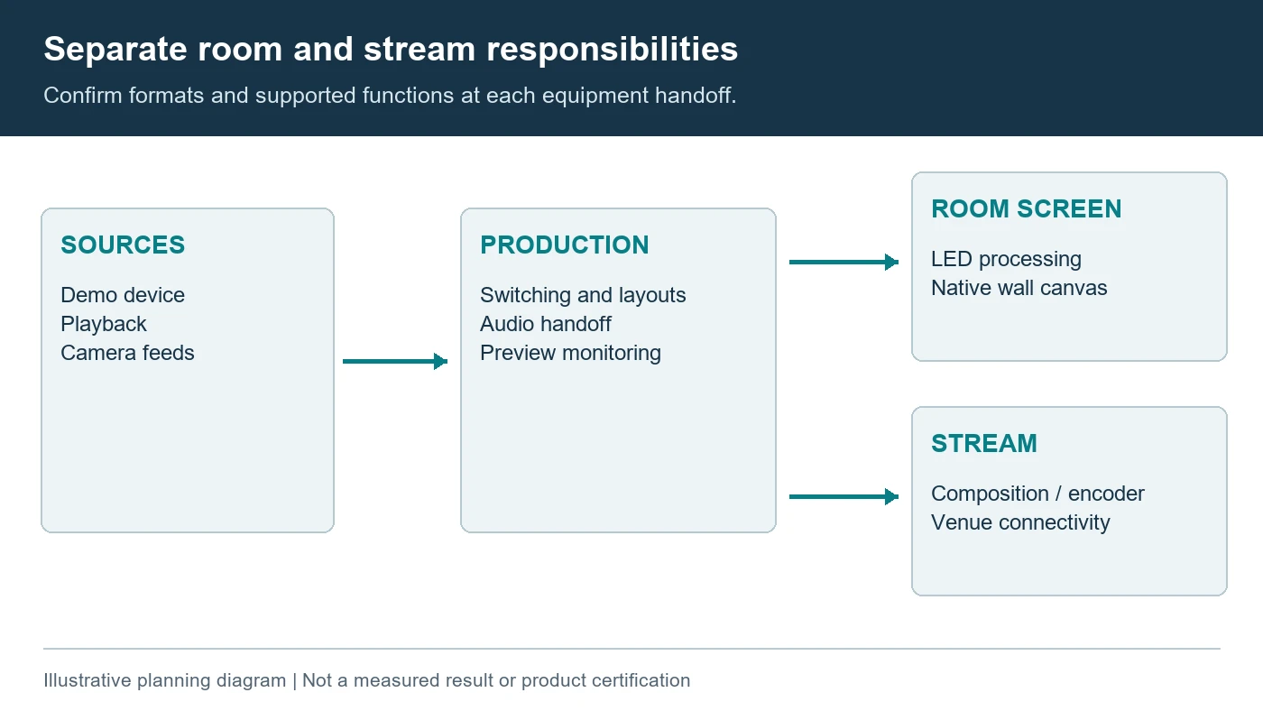Select 'Composition / encoder' text
This screenshot has width=1263, height=711.
(x=1037, y=494)
